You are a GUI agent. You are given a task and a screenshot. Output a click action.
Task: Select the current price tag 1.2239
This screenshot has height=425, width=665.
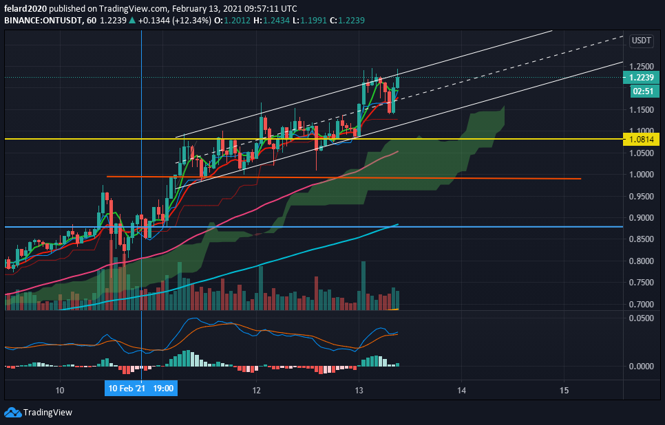coord(642,77)
